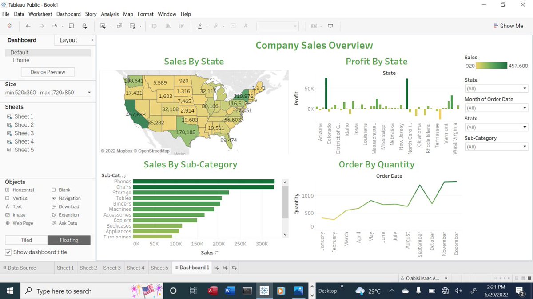Click the sub-category chart scrollbar down arrow
The image size is (533, 299).
click(285, 234)
